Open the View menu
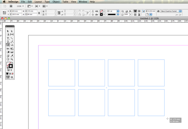Screen dimensions: 188x129 coord(74,2)
